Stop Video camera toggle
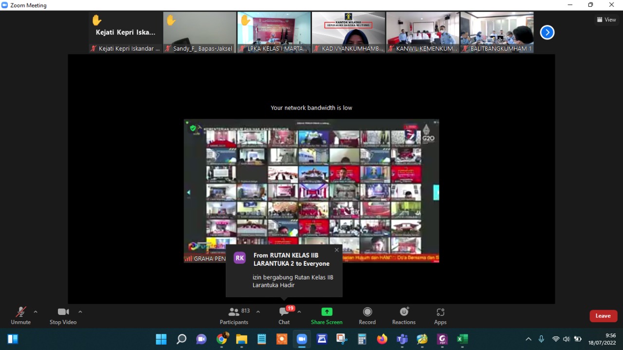This screenshot has width=623, height=350. tap(63, 315)
